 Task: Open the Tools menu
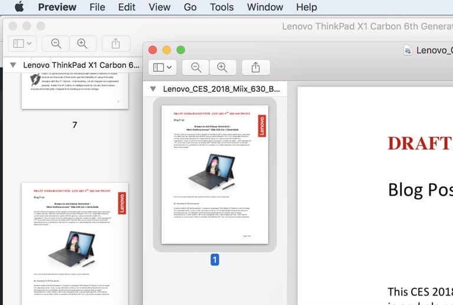coord(222,7)
